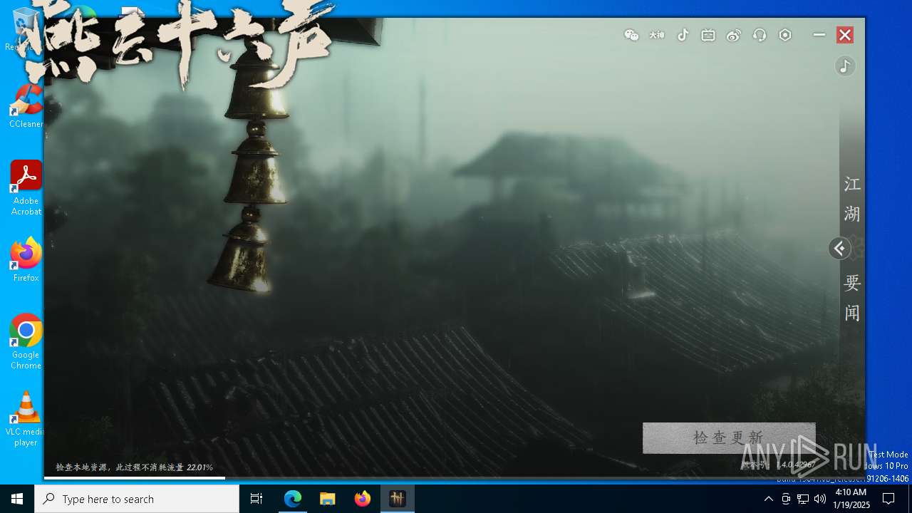Open CCleaner desktop shortcut
This screenshot has width=912, height=513.
tap(26, 107)
